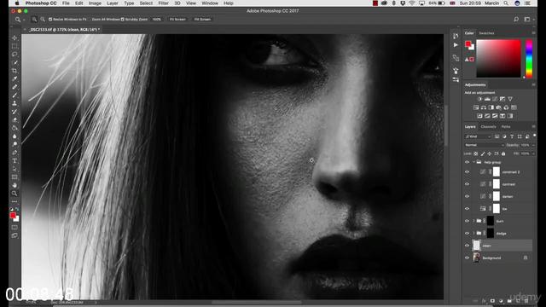Open the layer blend mode dropdown
Screen dimensions: 546x307
tap(485, 145)
